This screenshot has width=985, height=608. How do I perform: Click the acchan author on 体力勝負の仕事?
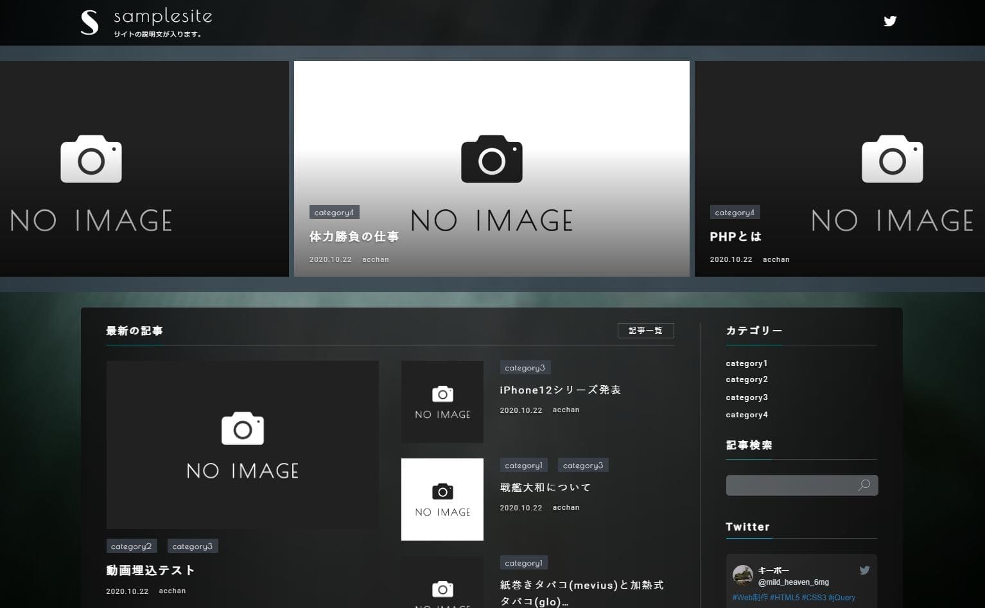click(376, 259)
